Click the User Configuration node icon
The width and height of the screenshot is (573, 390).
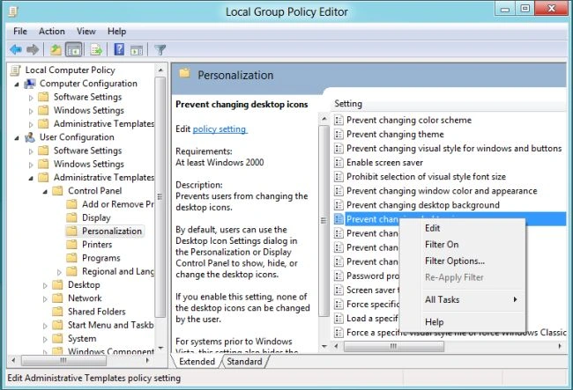coord(30,137)
